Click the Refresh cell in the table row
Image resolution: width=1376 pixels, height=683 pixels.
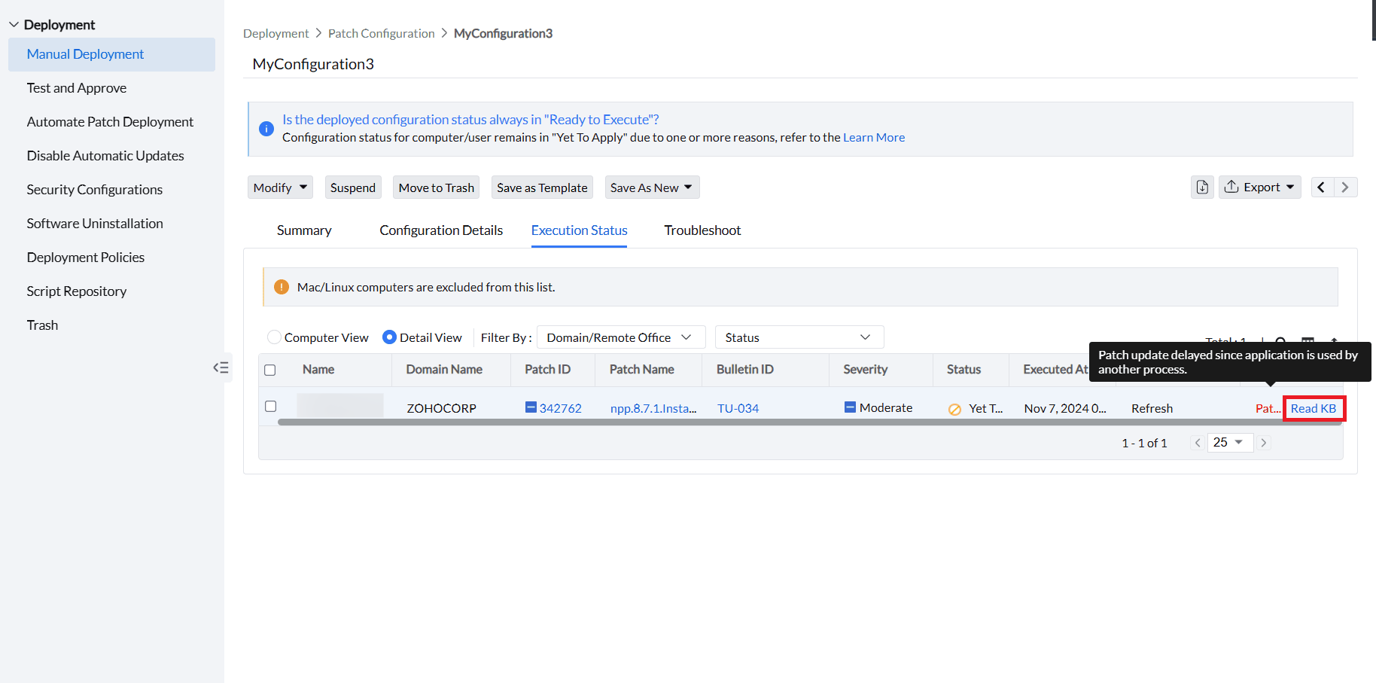[1152, 408]
